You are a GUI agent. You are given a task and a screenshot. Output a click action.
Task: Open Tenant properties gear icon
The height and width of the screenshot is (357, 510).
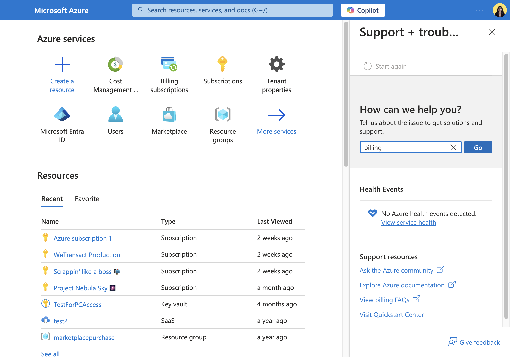[276, 64]
